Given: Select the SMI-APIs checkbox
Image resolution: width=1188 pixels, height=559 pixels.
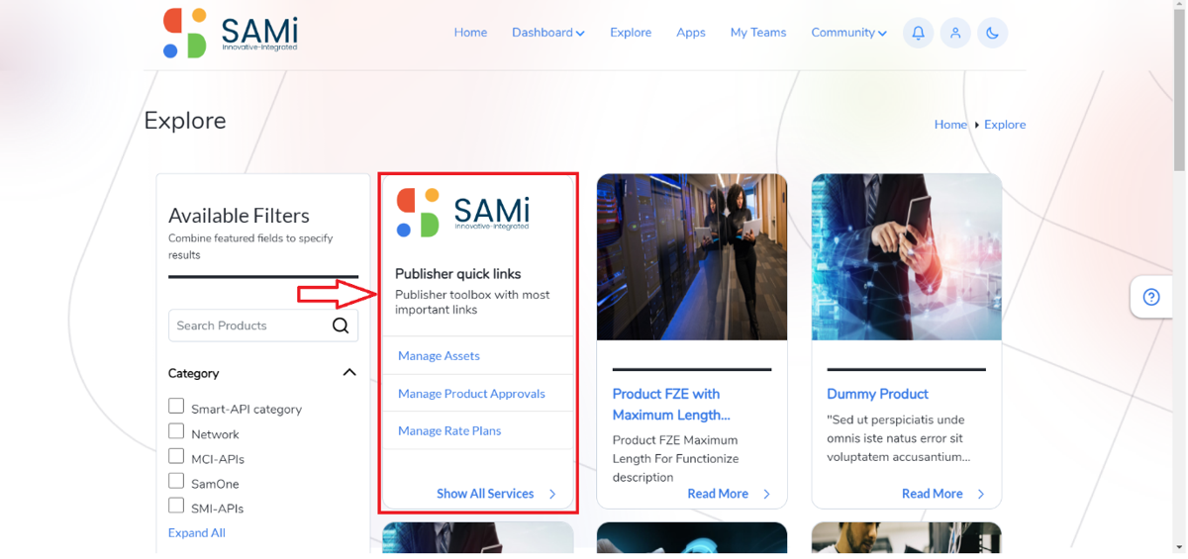Looking at the screenshot, I should point(176,506).
